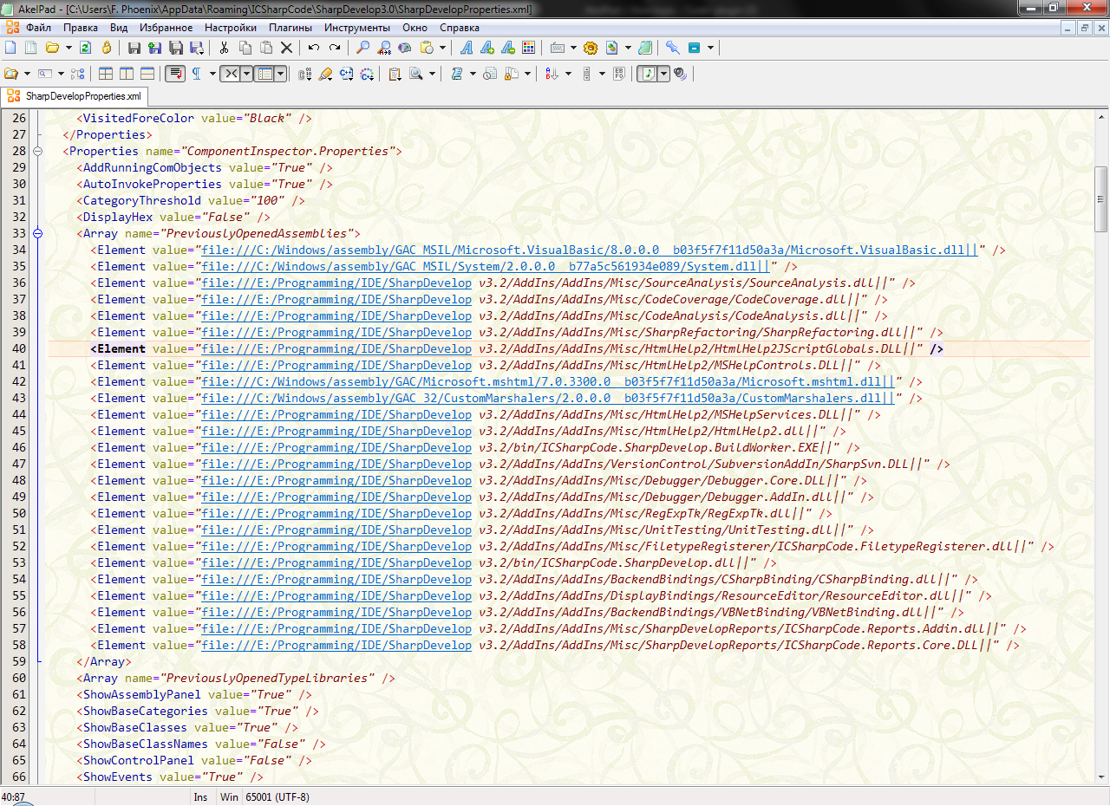1110x806 pixels.
Task: Create a new document via the blank page icon
Action: 10,48
